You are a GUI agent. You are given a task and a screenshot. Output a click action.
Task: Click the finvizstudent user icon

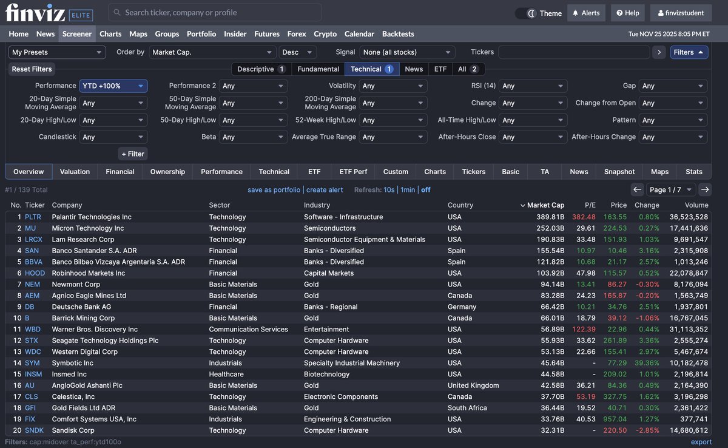click(x=662, y=13)
